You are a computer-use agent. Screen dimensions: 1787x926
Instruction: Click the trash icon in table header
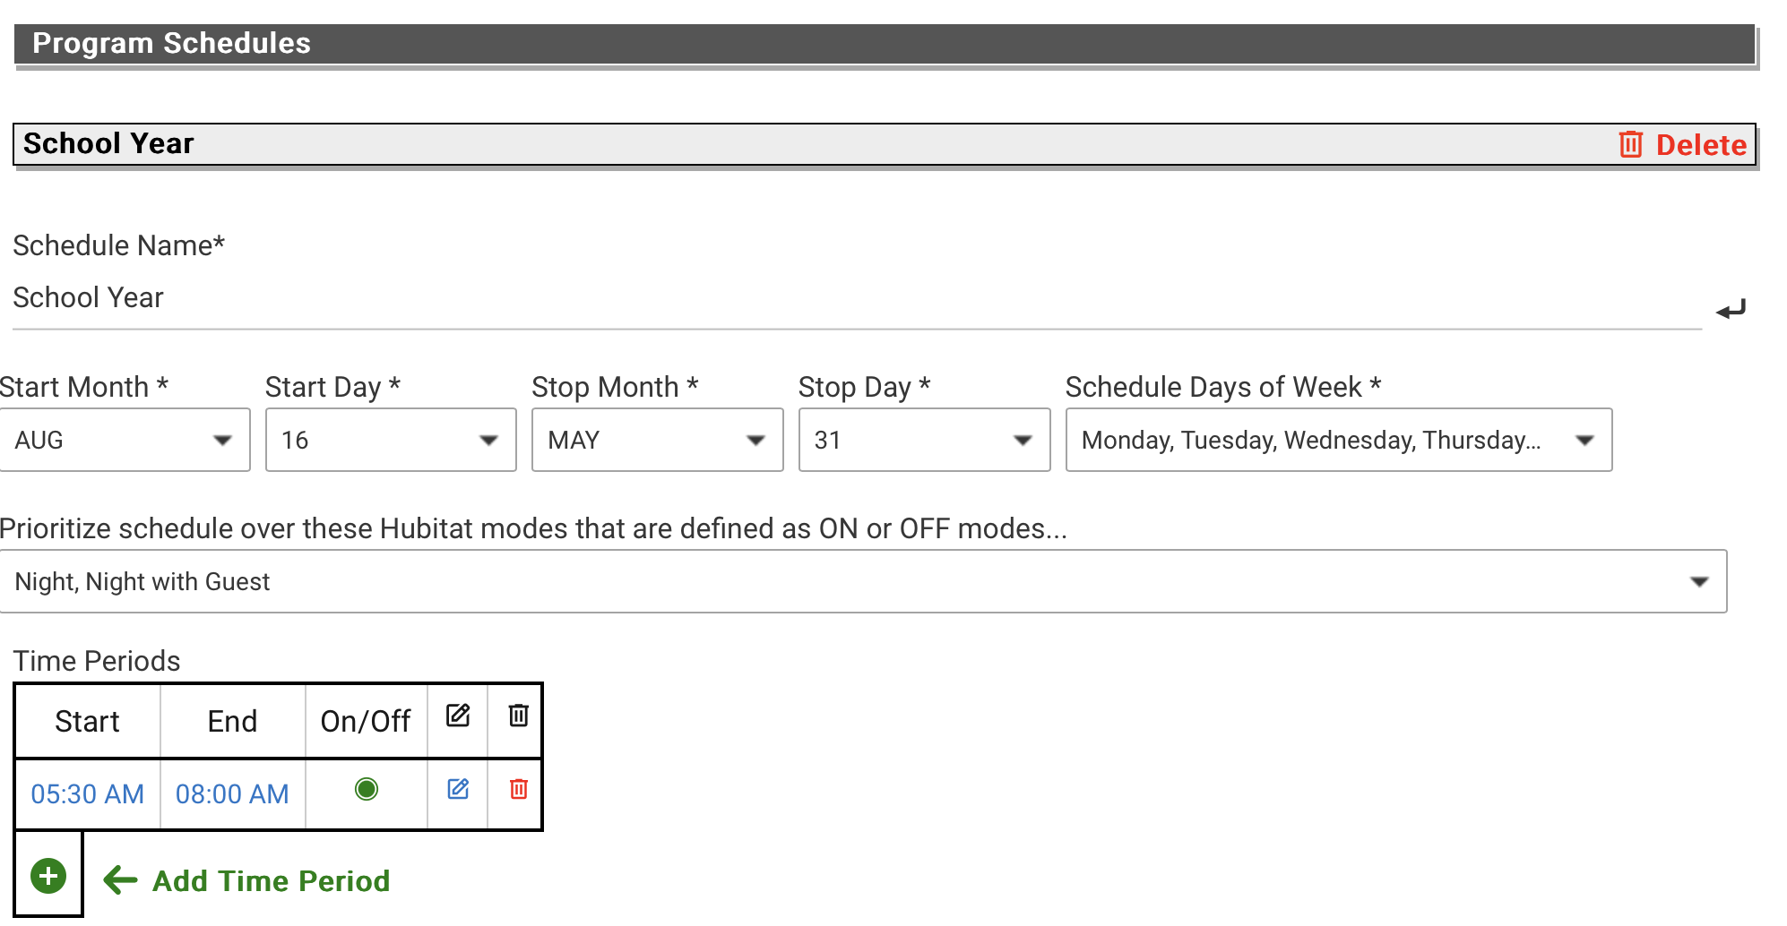[518, 716]
